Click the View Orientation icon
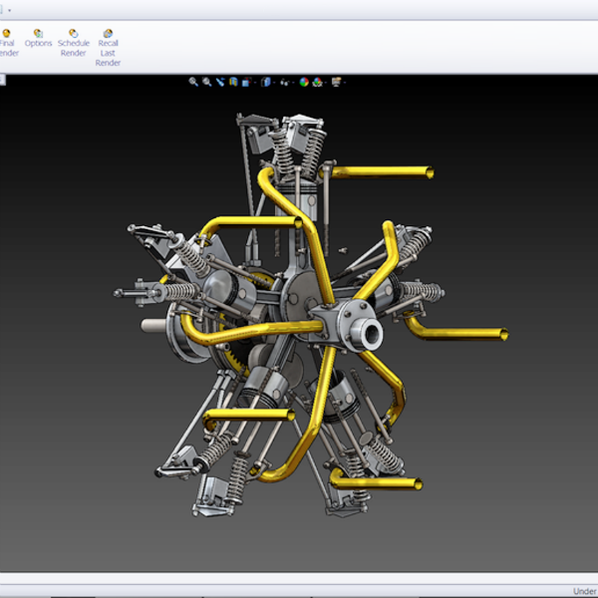This screenshot has width=598, height=598. click(x=246, y=82)
